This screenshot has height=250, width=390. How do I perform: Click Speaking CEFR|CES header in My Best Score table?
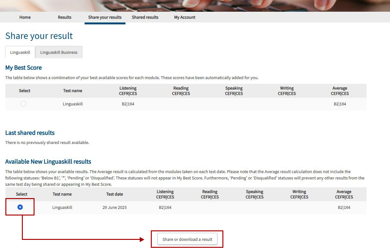(234, 91)
